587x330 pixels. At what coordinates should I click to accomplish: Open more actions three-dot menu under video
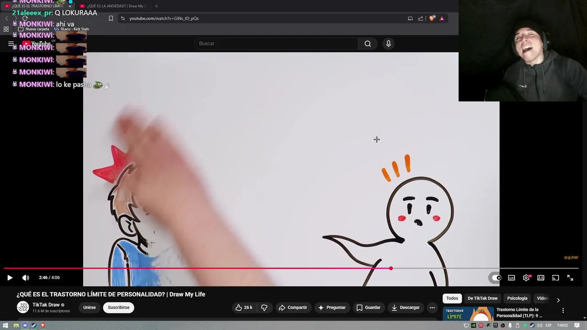pyautogui.click(x=432, y=308)
